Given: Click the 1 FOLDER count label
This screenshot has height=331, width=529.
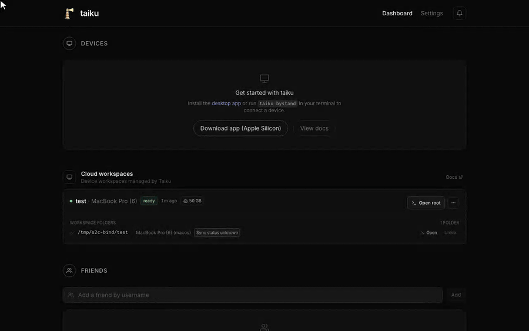Looking at the screenshot, I should [x=450, y=223].
